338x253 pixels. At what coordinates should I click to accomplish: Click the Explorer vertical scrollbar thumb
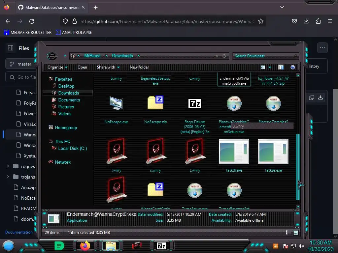298,167
